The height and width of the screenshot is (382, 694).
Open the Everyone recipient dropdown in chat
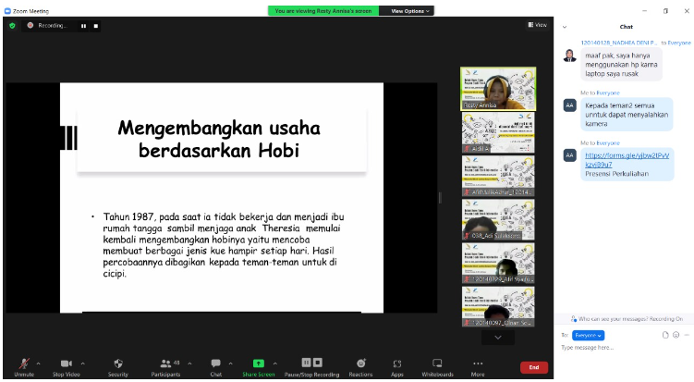pos(588,334)
